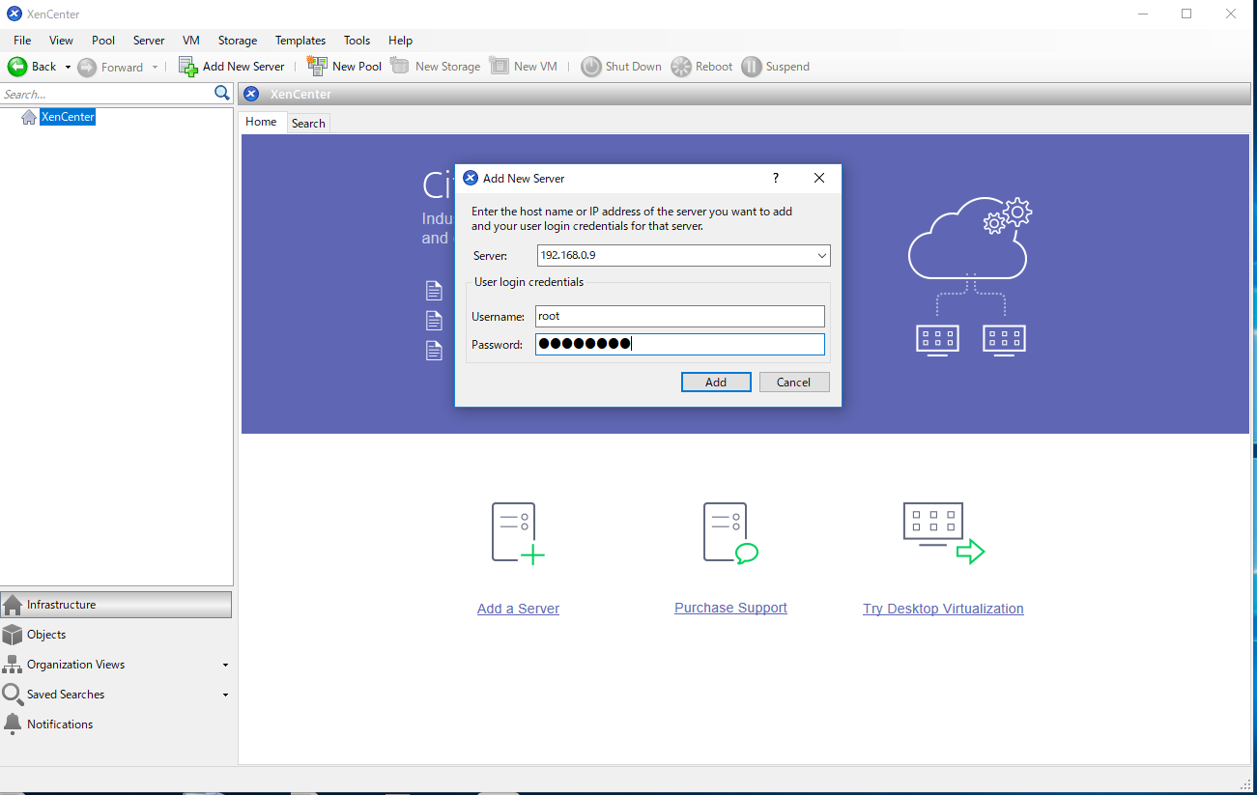
Task: Open the Server address dropdown arrow
Action: pyautogui.click(x=820, y=255)
